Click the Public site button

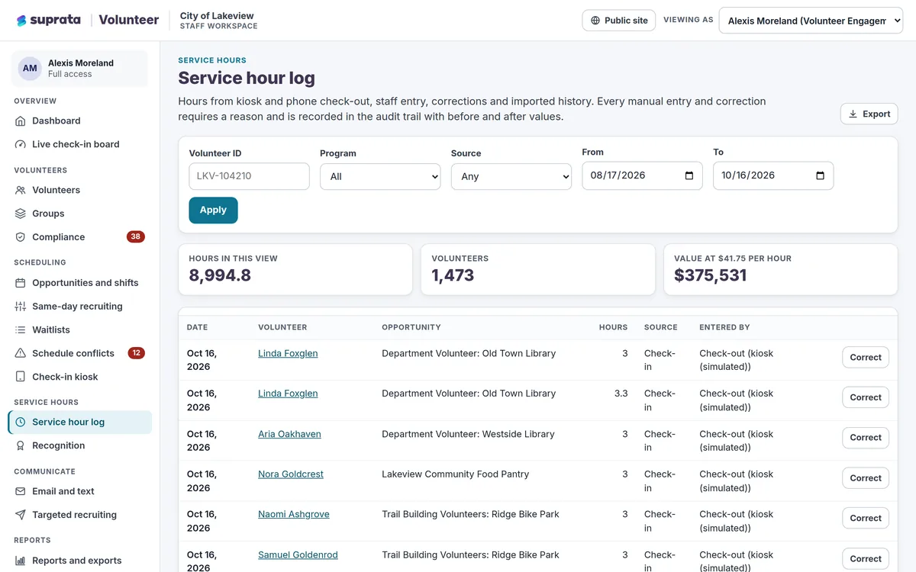pos(620,21)
